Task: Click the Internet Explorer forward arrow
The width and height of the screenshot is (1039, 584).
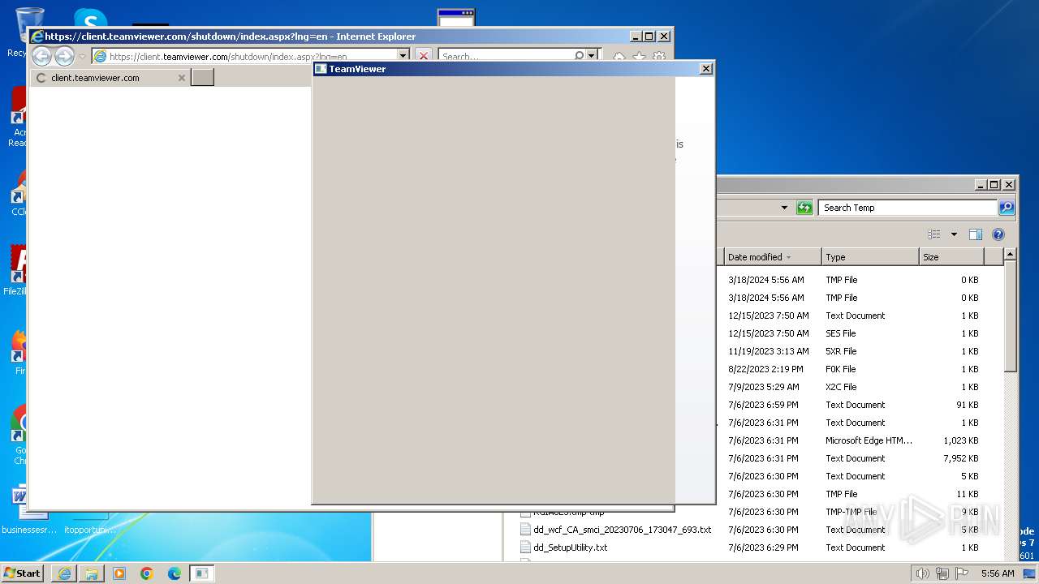Action: tap(64, 56)
